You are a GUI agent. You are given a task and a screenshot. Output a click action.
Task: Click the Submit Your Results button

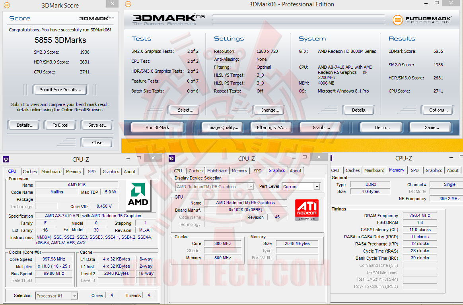pyautogui.click(x=60, y=90)
